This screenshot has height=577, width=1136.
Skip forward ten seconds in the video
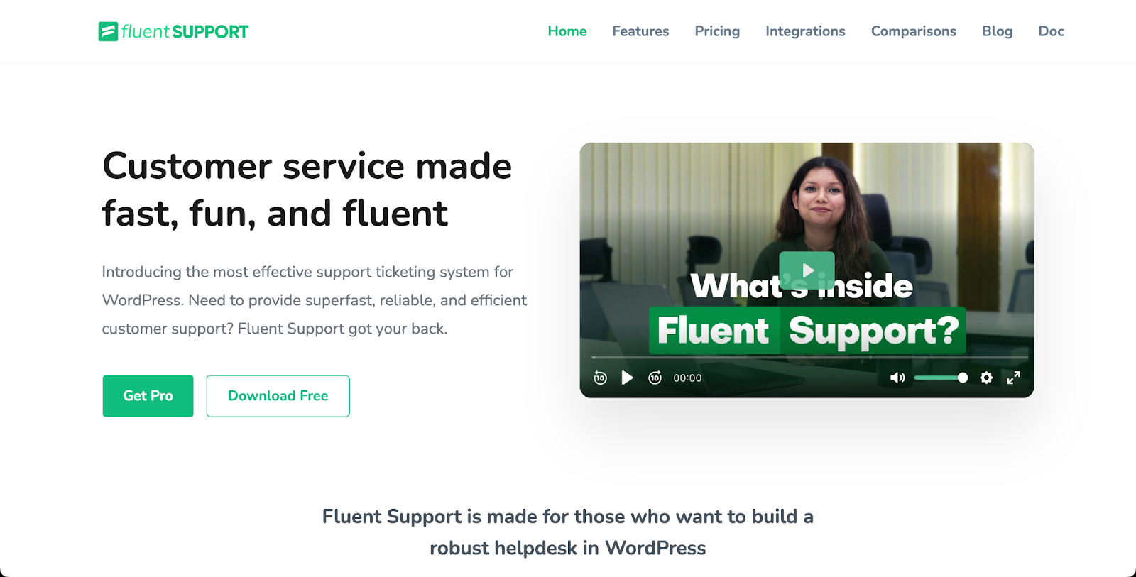click(655, 378)
